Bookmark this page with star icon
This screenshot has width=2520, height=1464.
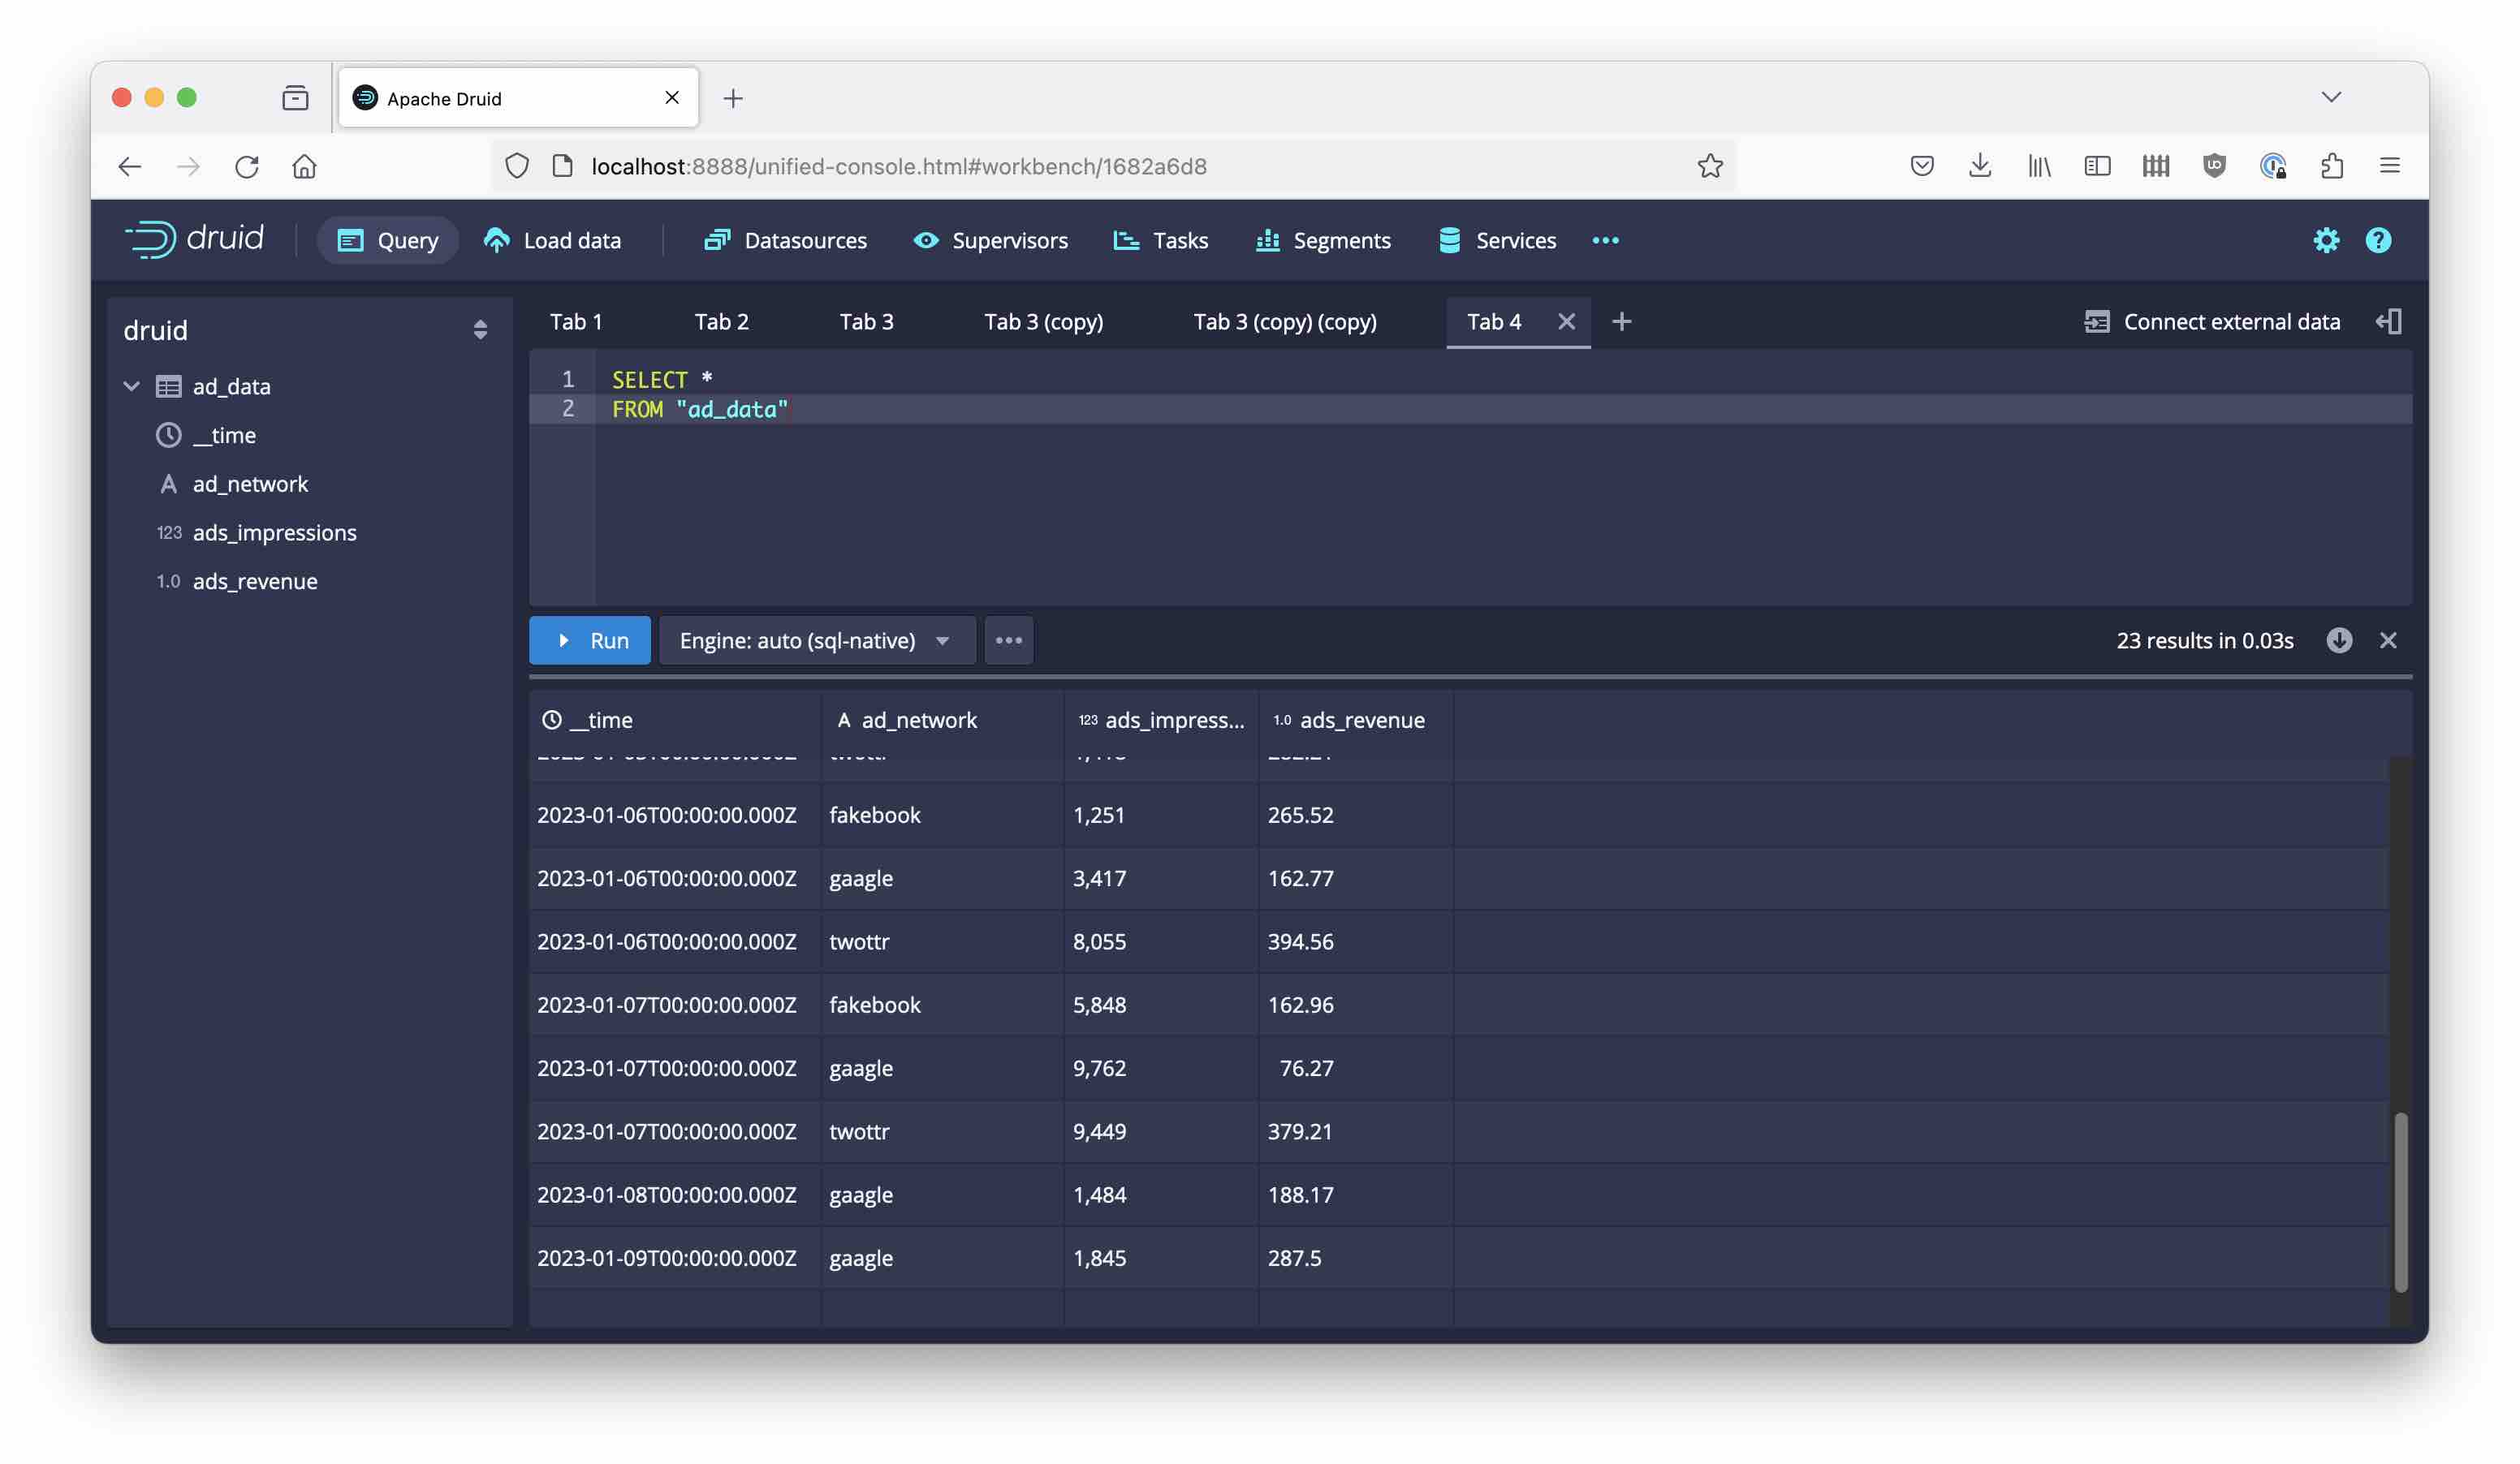tap(1709, 166)
